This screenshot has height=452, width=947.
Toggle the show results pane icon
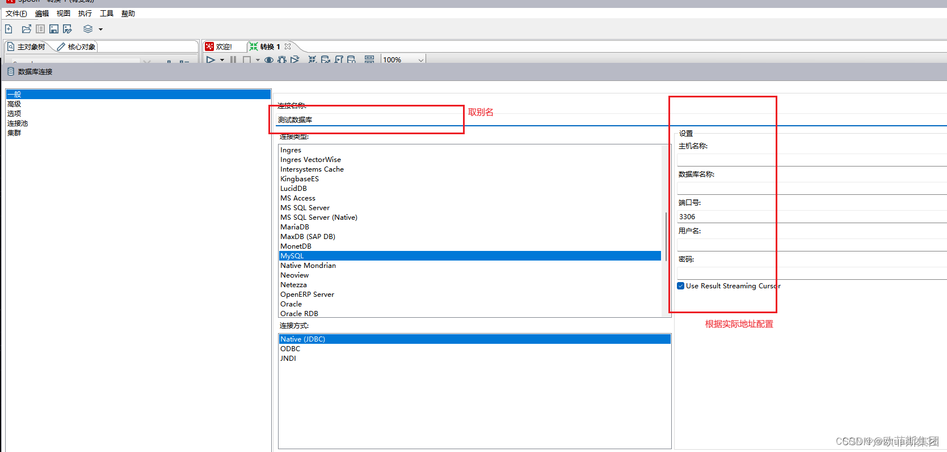(369, 59)
